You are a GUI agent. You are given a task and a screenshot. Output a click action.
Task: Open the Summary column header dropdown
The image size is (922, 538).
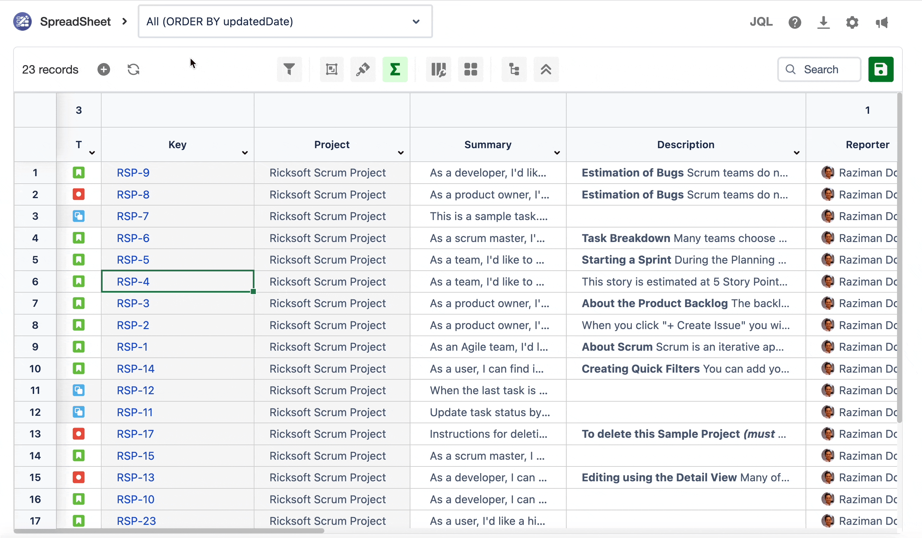point(557,153)
